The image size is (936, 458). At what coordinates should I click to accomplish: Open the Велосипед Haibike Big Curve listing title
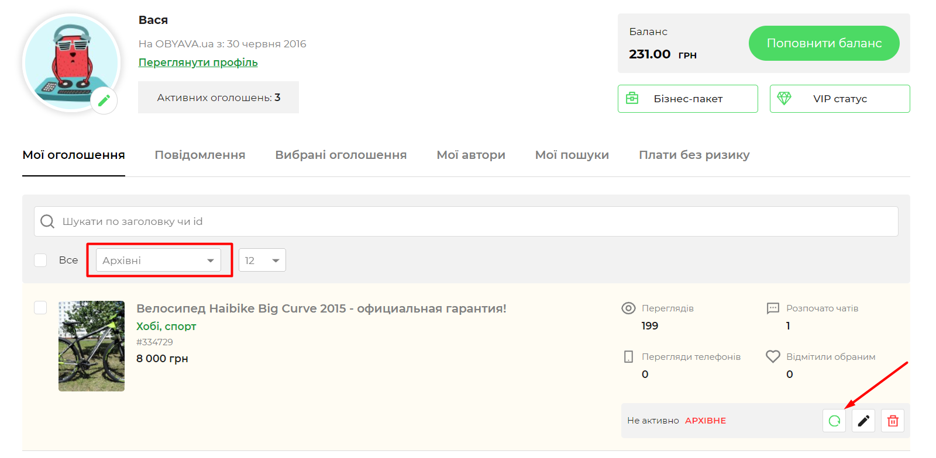321,308
